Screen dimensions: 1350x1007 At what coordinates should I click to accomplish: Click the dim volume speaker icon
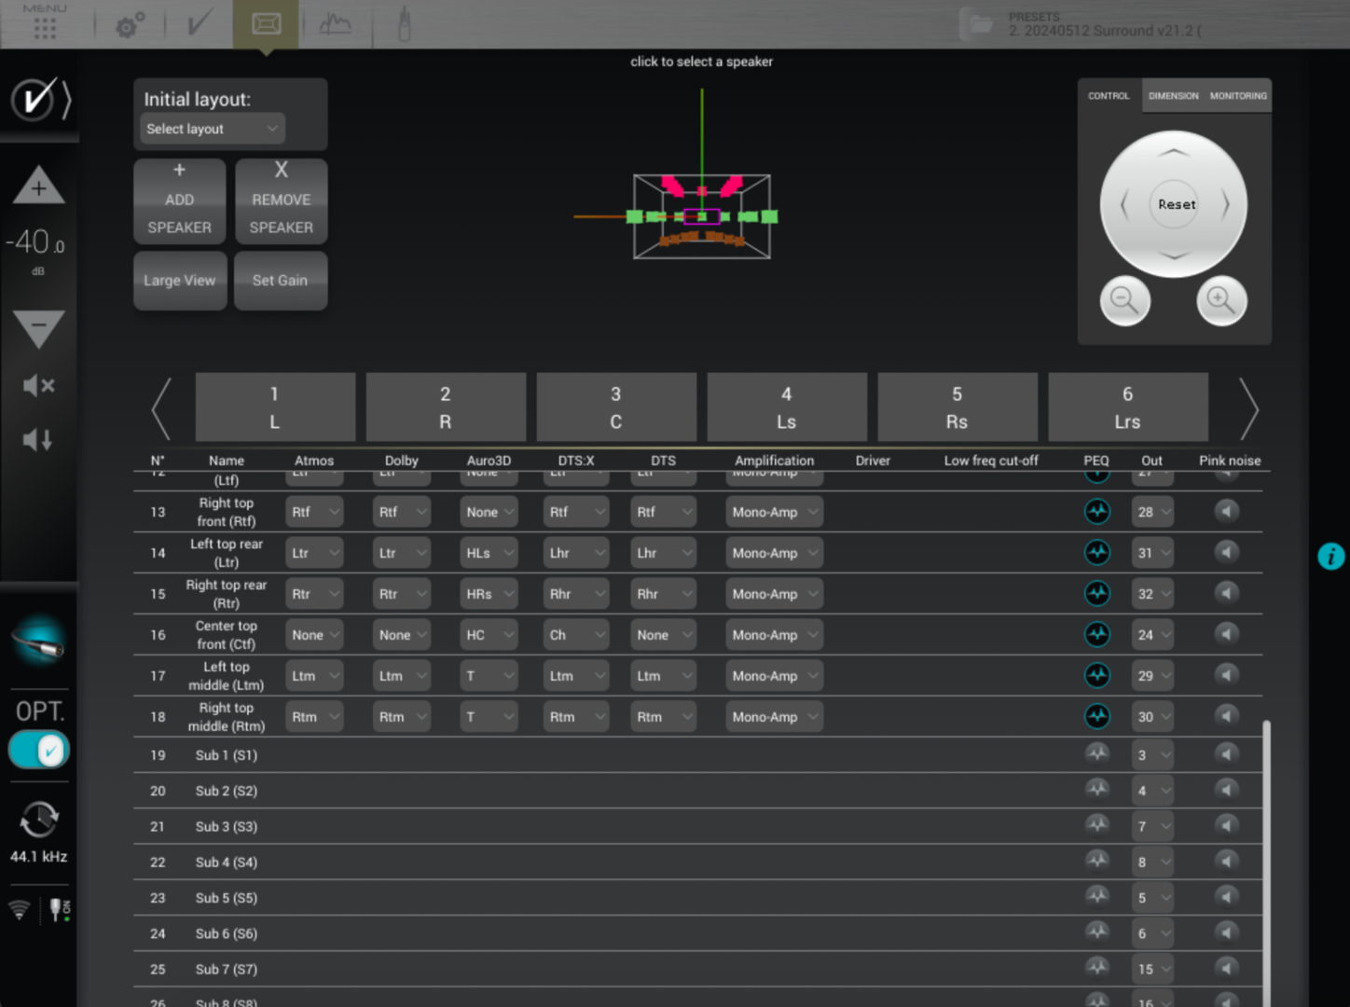(38, 440)
